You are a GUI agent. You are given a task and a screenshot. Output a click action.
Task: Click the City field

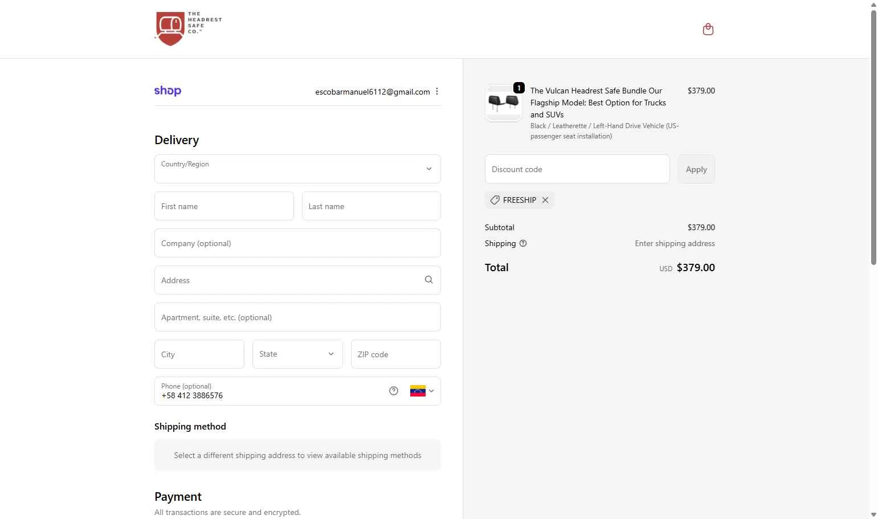199,354
